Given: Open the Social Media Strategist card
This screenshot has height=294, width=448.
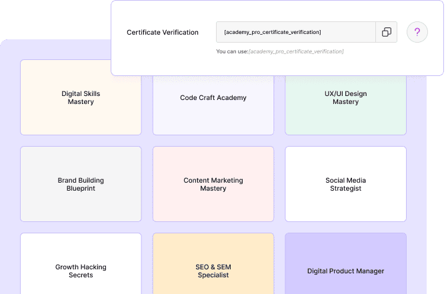Looking at the screenshot, I should (345, 184).
